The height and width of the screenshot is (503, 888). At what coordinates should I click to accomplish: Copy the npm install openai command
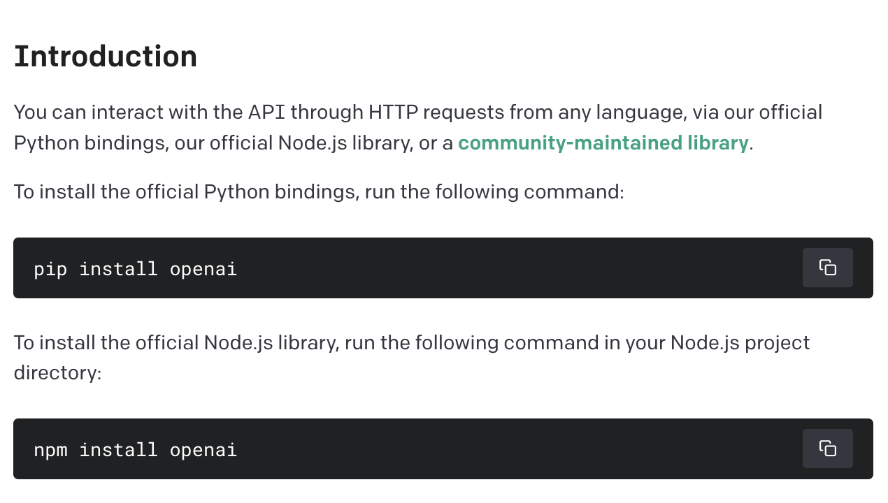827,449
